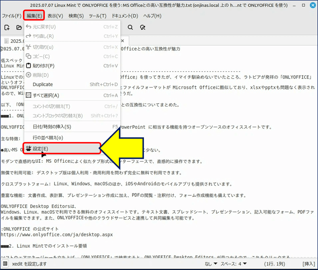Click the line ':ONLYOFFICE の公式サイト'
Viewport: 318px width, 270px height.
click(29, 229)
